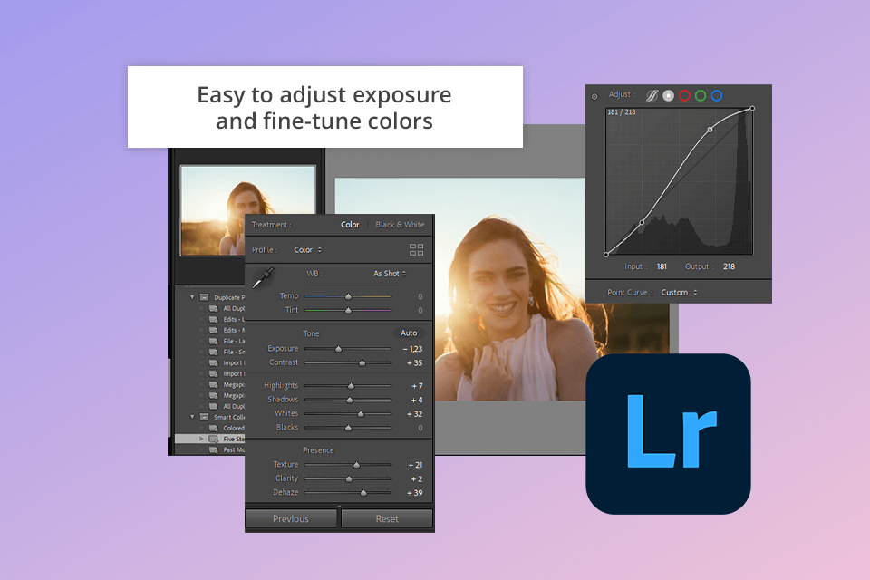The width and height of the screenshot is (870, 580).
Task: Click the curve Input value 181
Action: 662,266
